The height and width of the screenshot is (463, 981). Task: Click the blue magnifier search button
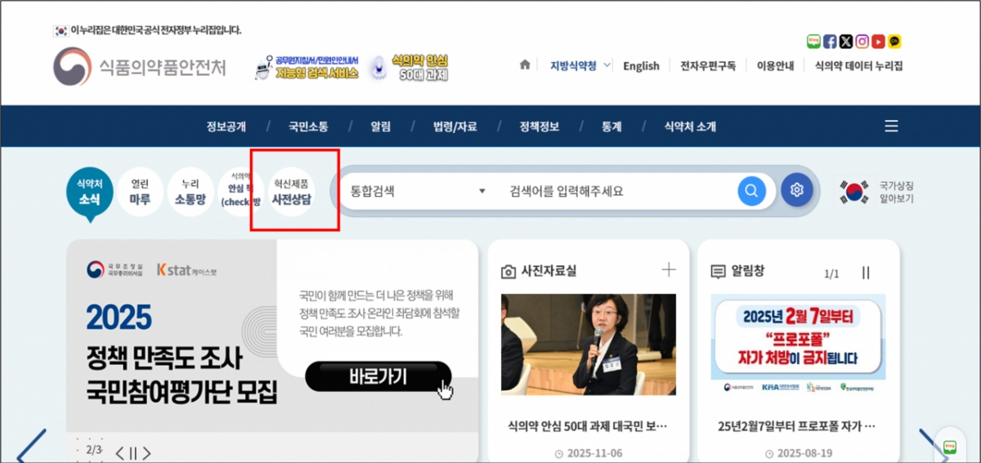pyautogui.click(x=751, y=191)
